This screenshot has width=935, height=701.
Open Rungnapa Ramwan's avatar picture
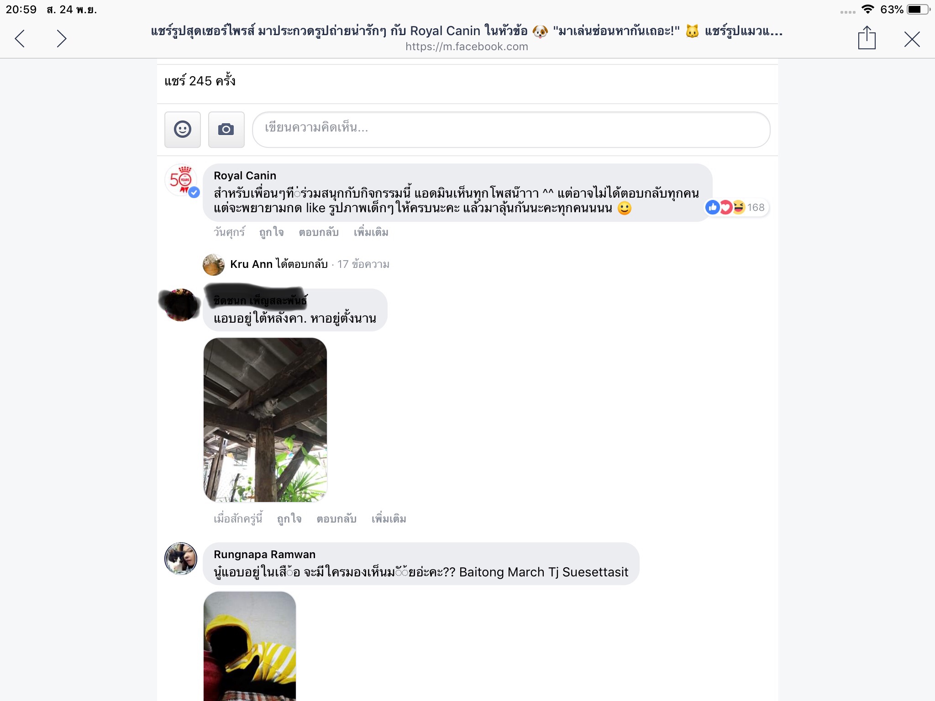(x=181, y=559)
